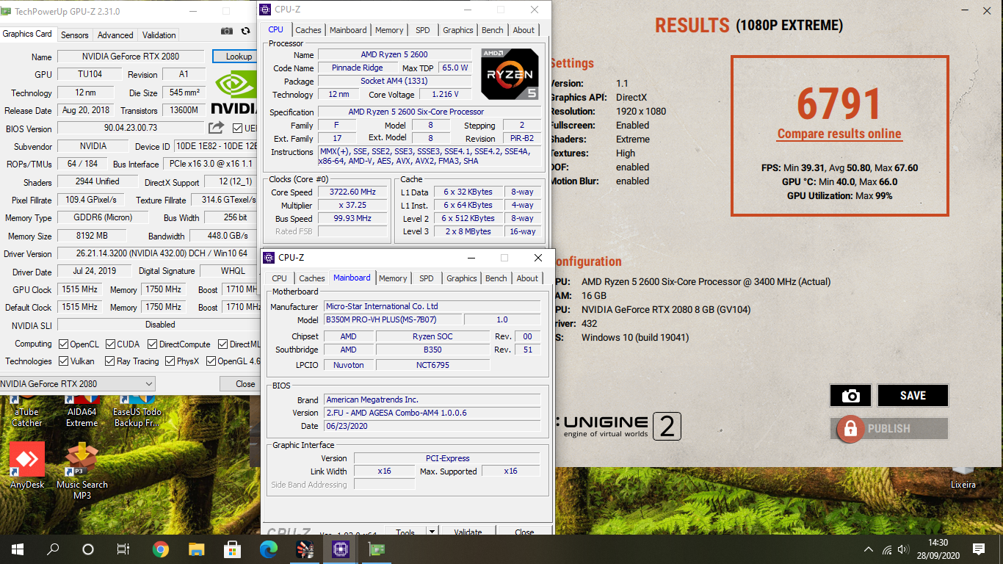Toggle the OpenGL 4.6 checkbox
Screen dimensions: 1003x564
pyautogui.click(x=211, y=361)
